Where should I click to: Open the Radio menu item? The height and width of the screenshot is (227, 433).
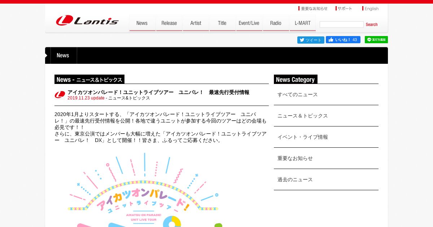point(276,23)
